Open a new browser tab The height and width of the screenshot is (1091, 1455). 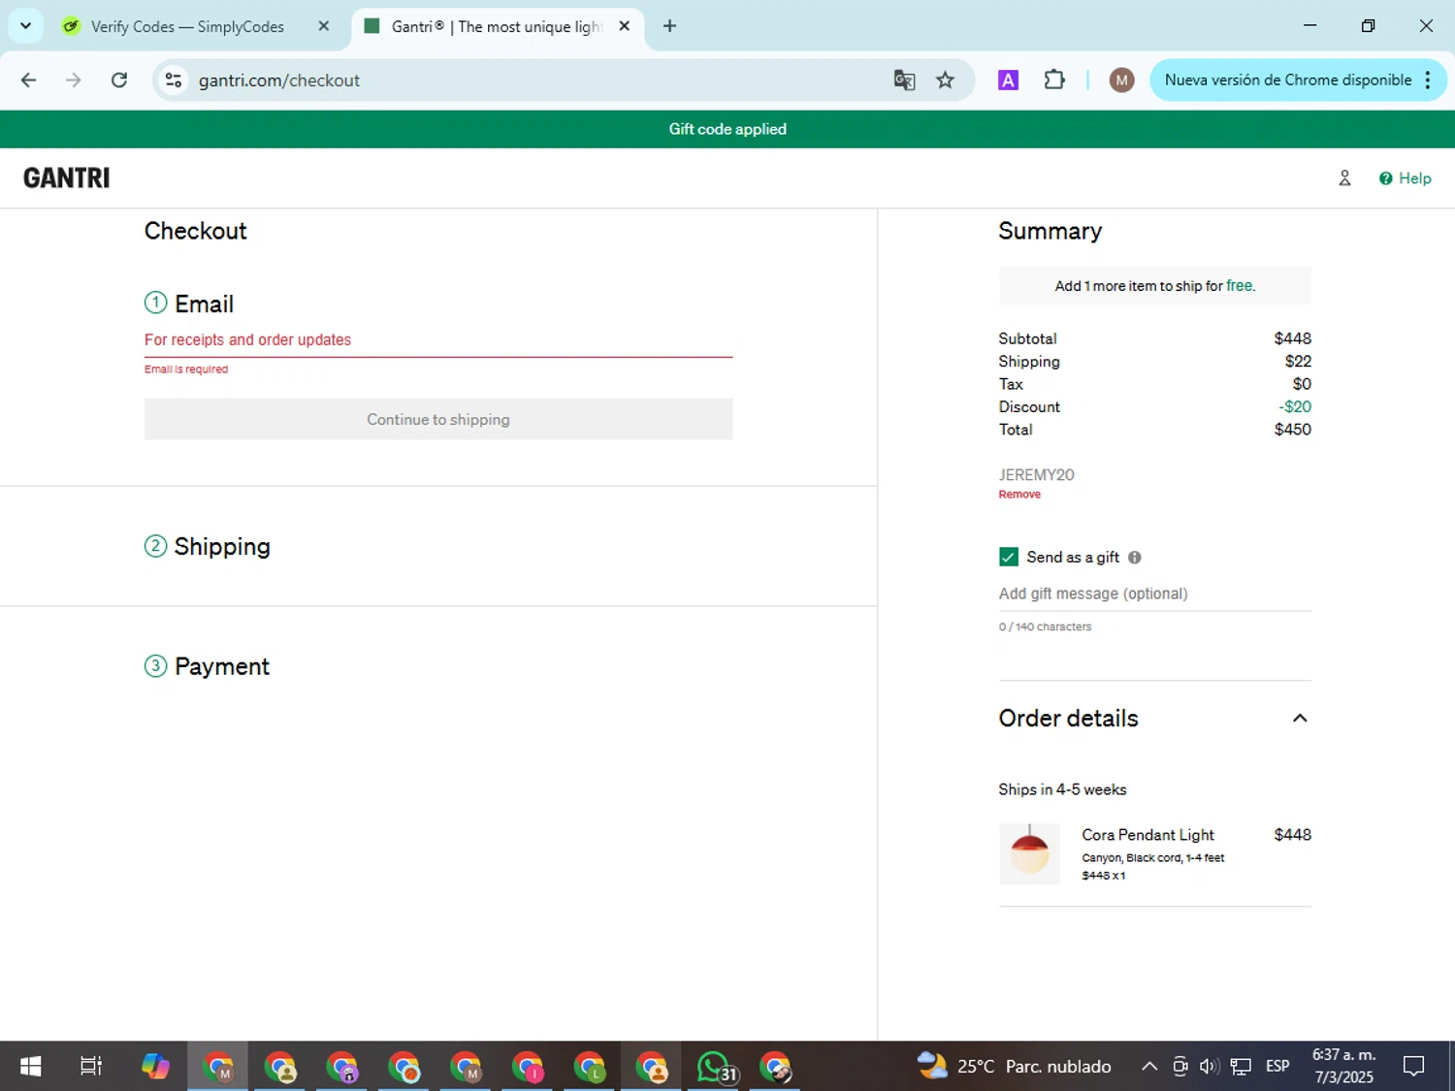[x=669, y=26]
